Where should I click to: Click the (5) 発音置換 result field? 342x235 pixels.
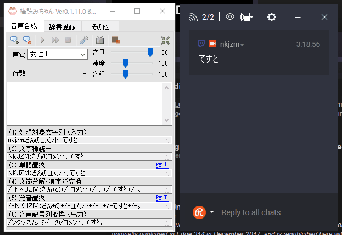click(89, 206)
